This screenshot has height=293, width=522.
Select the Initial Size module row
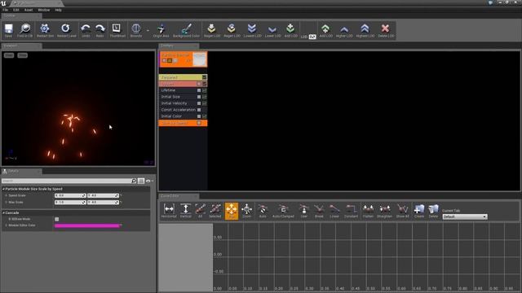(183, 97)
